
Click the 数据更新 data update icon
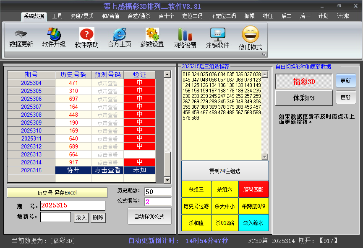(21, 38)
